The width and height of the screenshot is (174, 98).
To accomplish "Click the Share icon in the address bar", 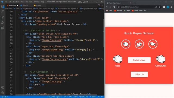I will coord(156,7).
